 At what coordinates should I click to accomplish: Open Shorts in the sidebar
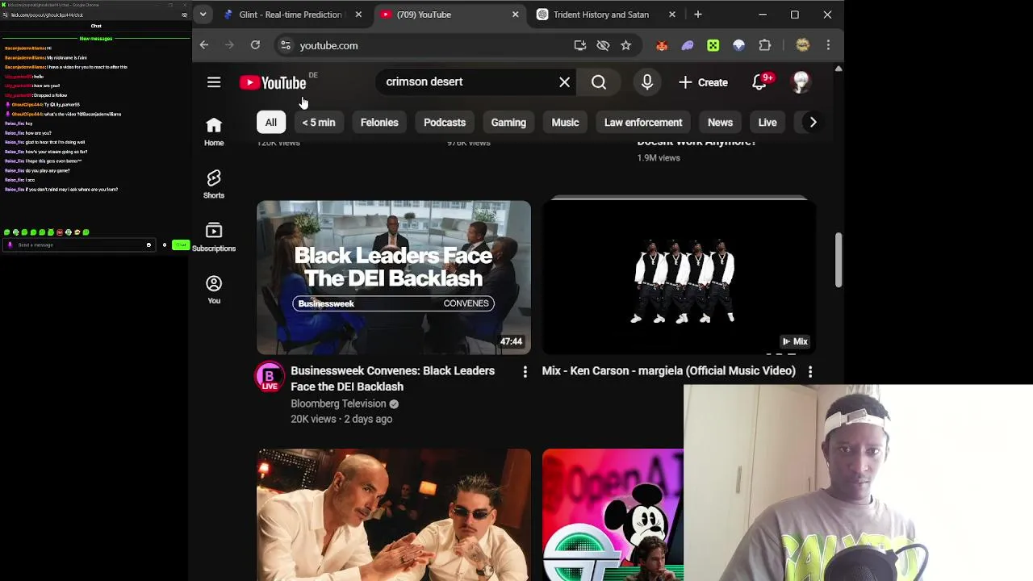coord(214,184)
